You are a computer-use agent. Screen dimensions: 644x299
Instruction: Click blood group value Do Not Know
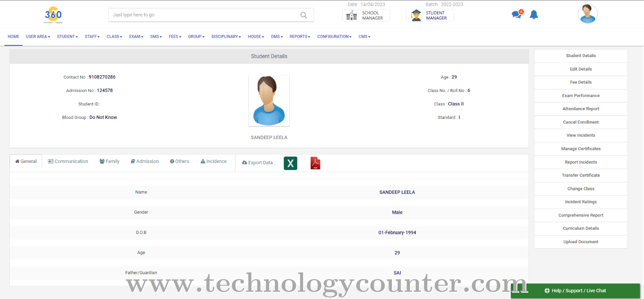click(103, 118)
